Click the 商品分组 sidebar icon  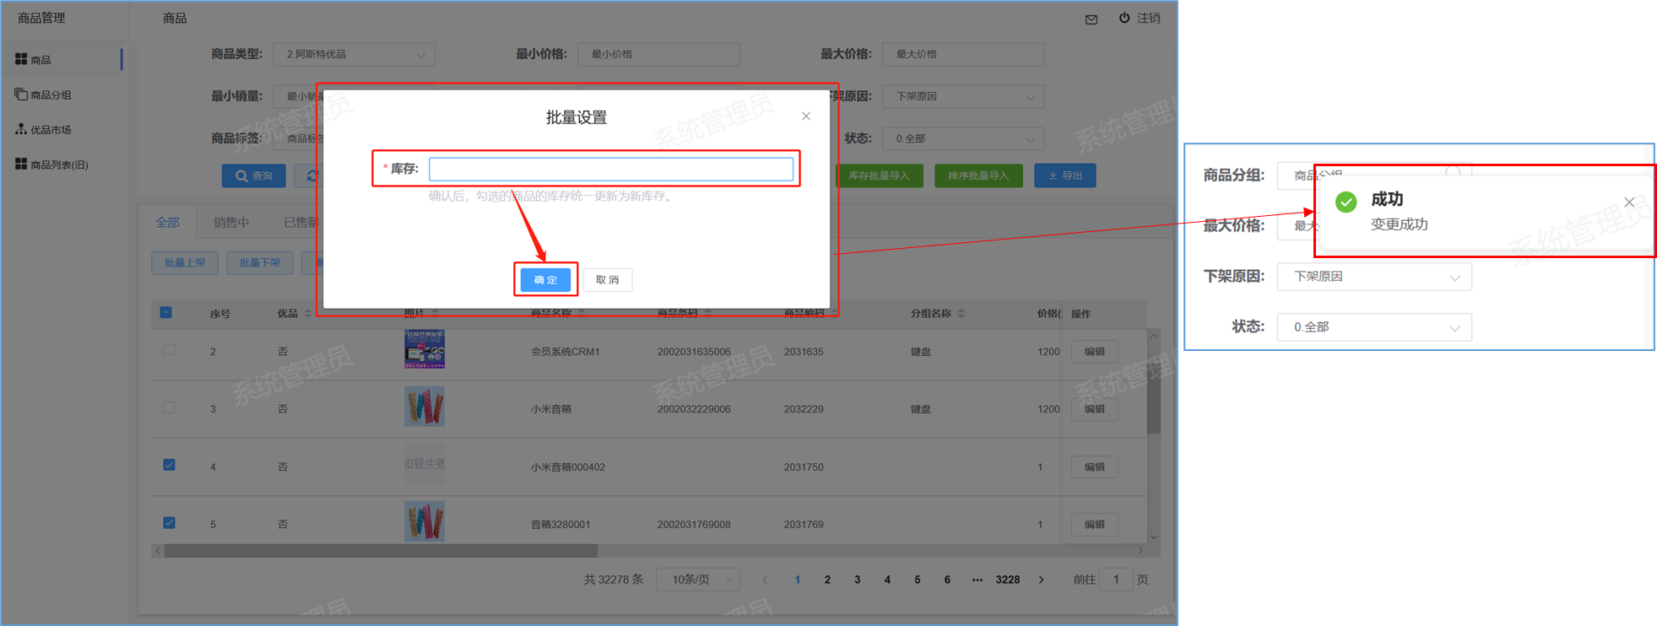[x=21, y=94]
